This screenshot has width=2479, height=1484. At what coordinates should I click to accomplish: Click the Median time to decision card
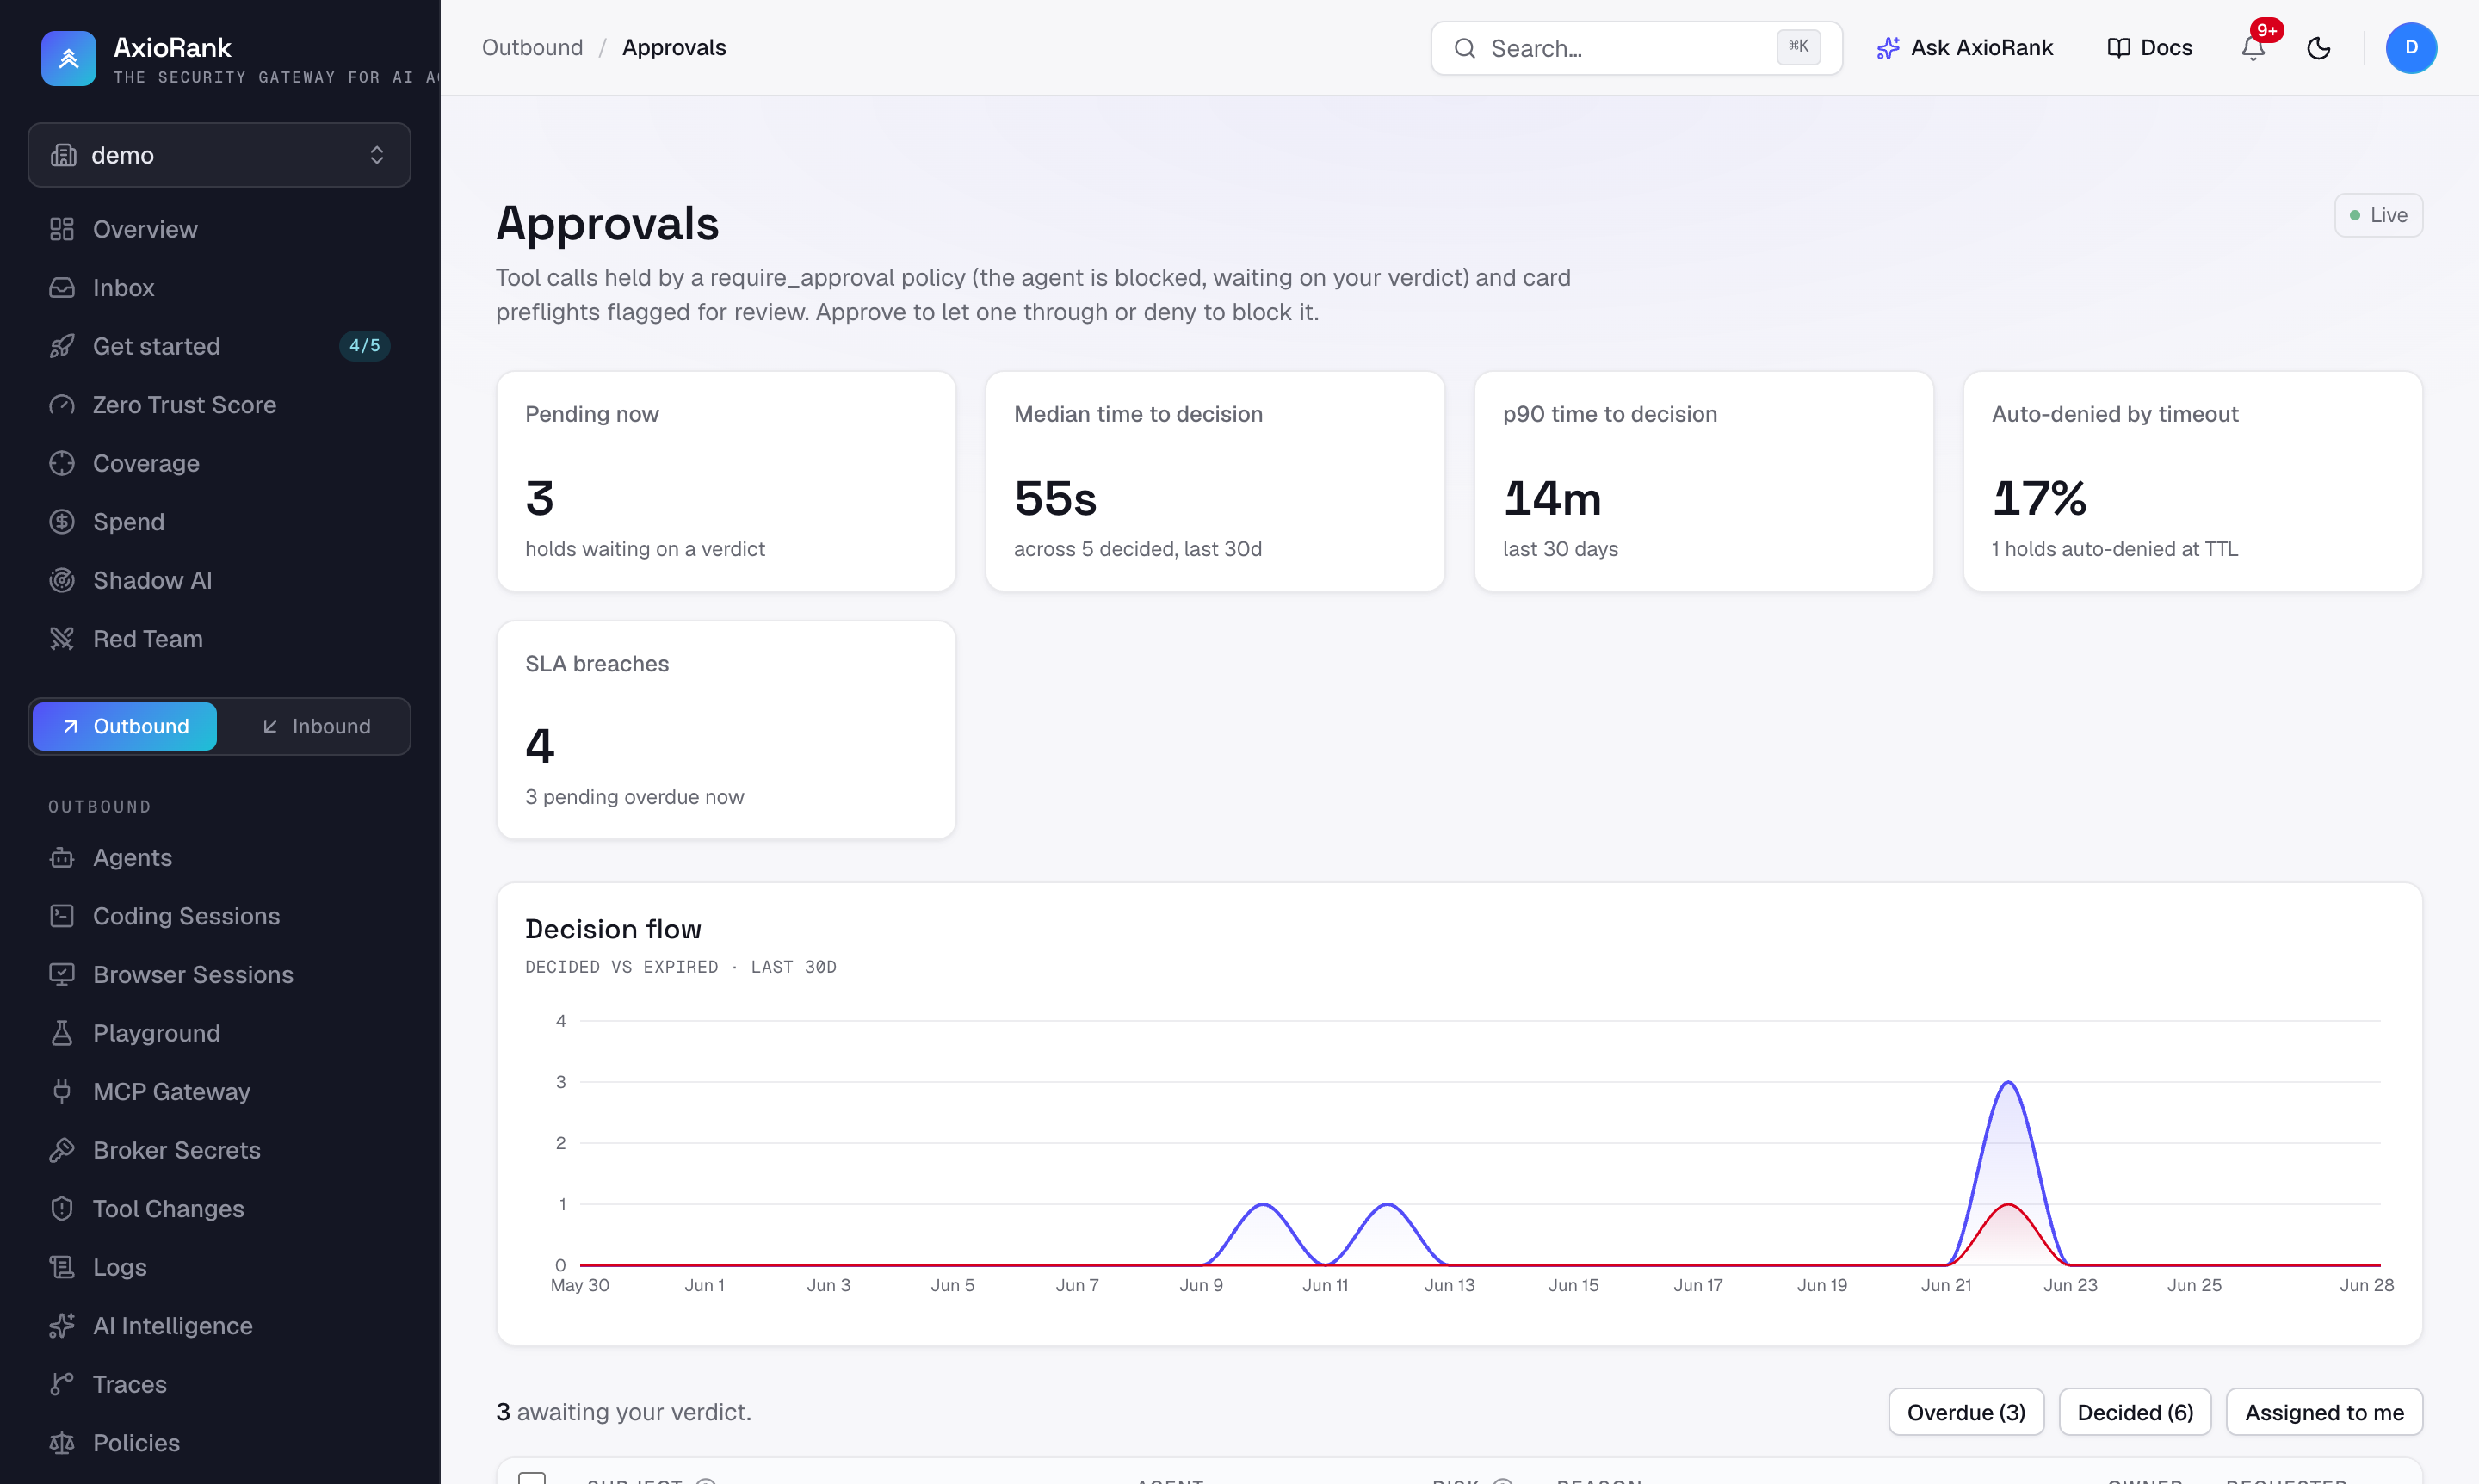coord(1215,481)
